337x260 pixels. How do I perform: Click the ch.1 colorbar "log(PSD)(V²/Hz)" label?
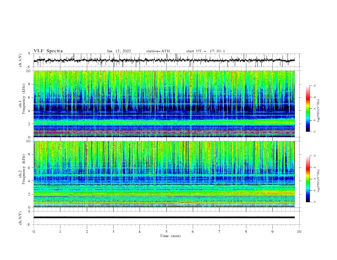[x=319, y=111]
